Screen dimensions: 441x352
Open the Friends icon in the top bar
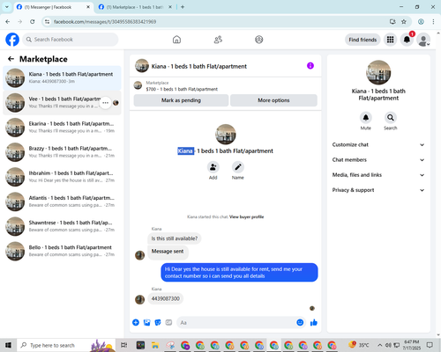click(218, 40)
